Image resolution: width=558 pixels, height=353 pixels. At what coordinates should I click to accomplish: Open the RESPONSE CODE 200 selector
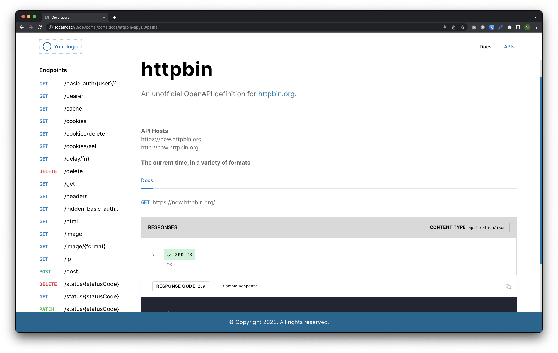point(180,286)
